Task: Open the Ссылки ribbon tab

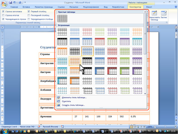Action: [x=61, y=7]
